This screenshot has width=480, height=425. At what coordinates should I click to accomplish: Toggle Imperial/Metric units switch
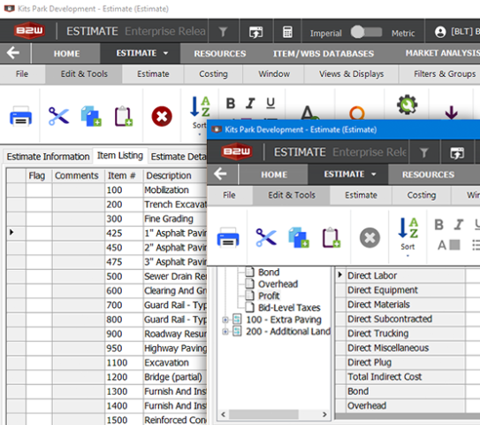(x=367, y=32)
